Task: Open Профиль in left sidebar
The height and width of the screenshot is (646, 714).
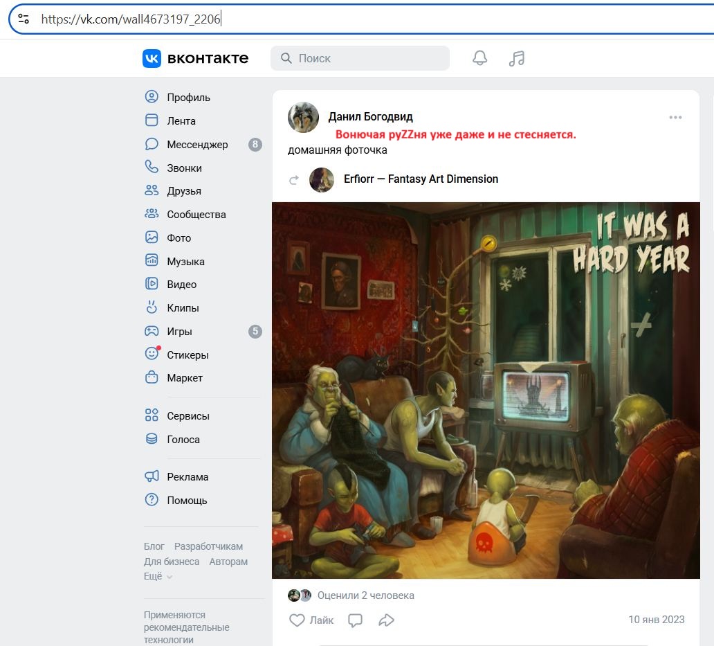Action: pyautogui.click(x=188, y=98)
